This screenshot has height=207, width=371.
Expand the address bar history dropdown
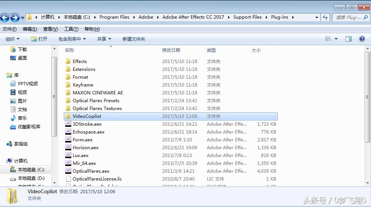pyautogui.click(x=317, y=17)
